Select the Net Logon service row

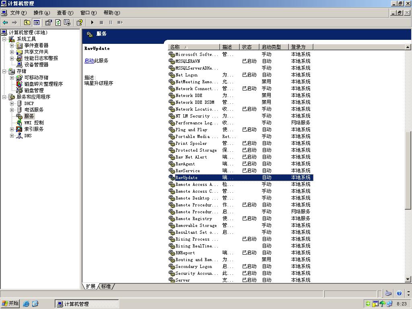(241, 75)
